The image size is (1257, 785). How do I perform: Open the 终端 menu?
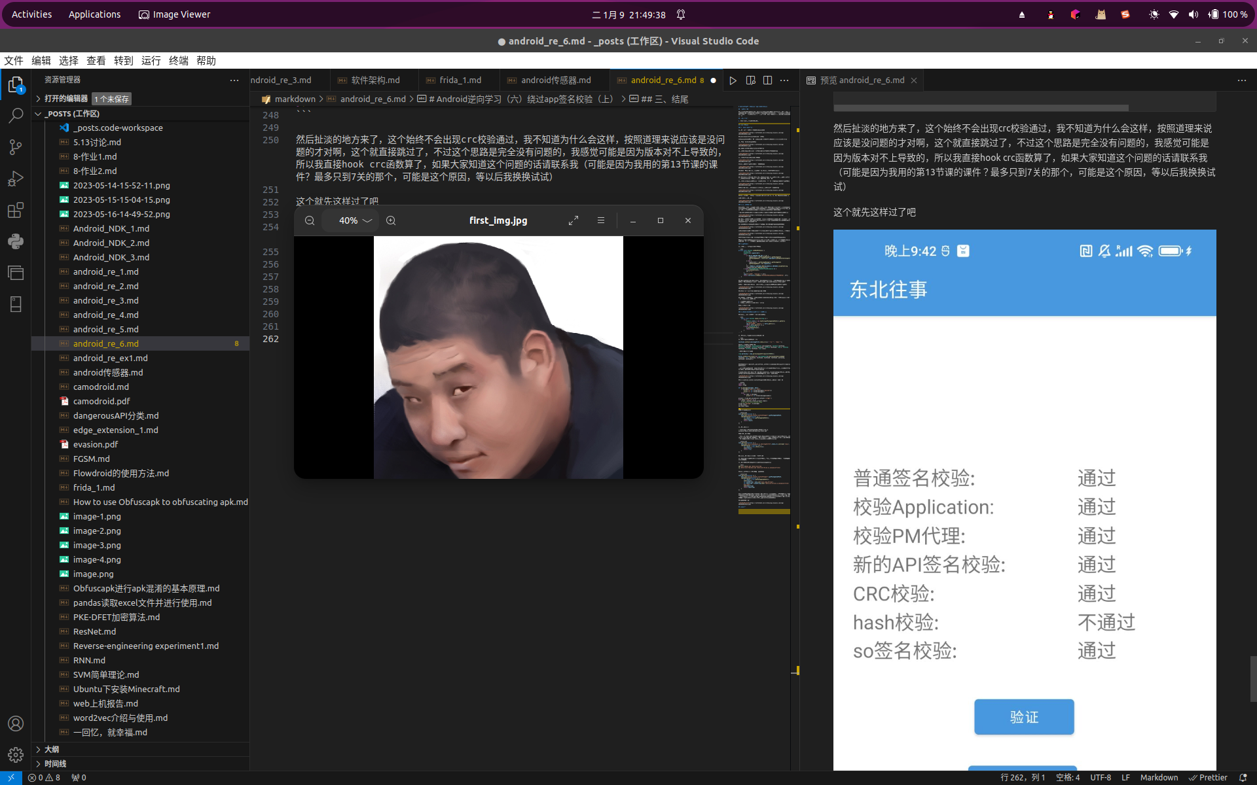pos(179,61)
